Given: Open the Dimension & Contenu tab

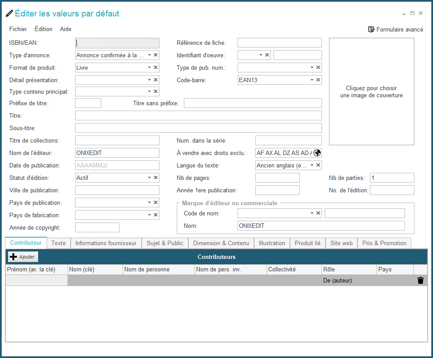Looking at the screenshot, I should click(x=221, y=243).
